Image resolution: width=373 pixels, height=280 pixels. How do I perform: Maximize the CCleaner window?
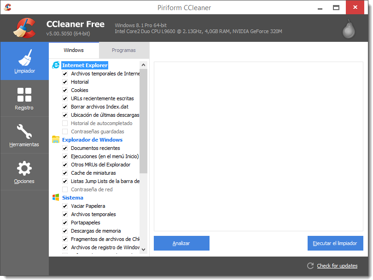pyautogui.click(x=336, y=8)
